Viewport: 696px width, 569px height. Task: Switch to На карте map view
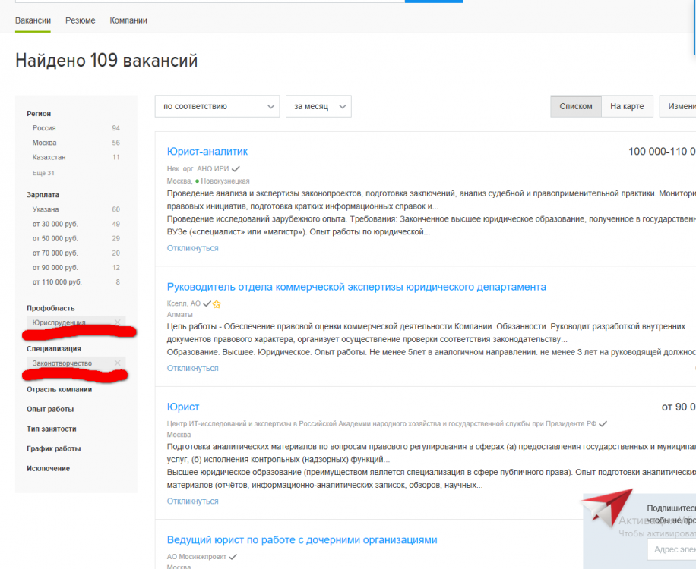(x=627, y=106)
